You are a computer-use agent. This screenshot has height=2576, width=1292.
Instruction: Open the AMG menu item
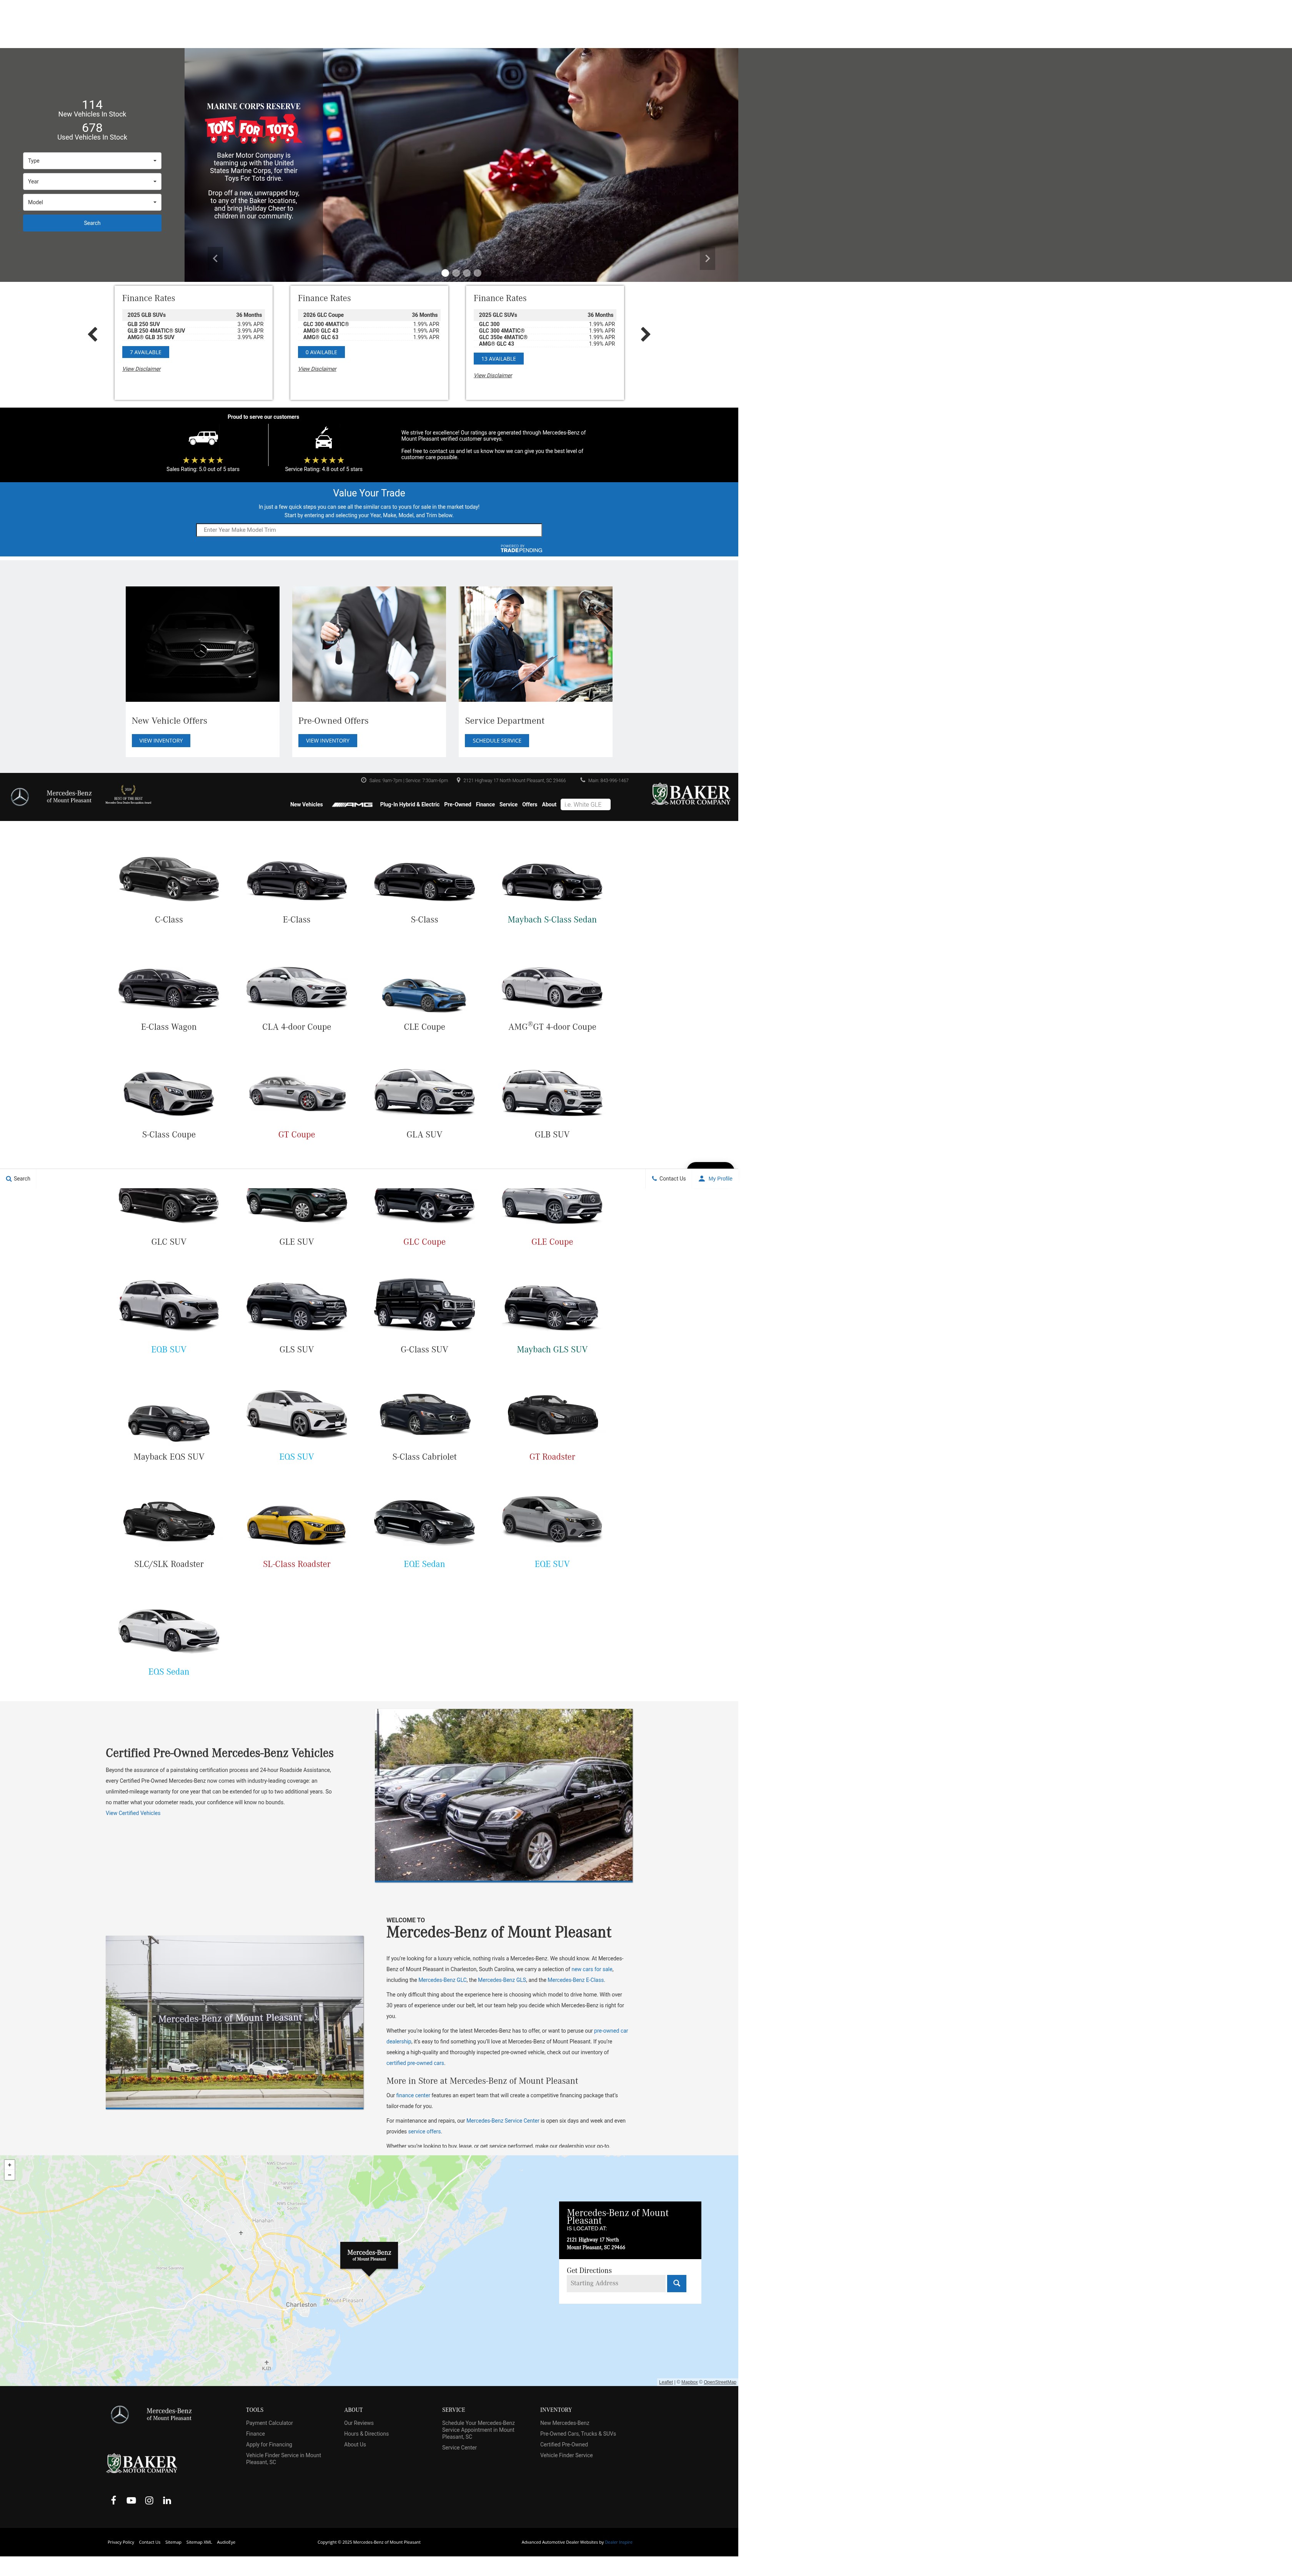click(x=352, y=805)
